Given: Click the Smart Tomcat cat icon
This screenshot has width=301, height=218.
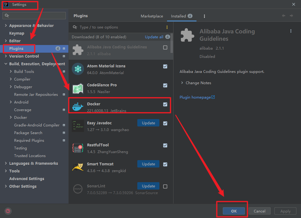Looking at the screenshot, I should 78,167.
